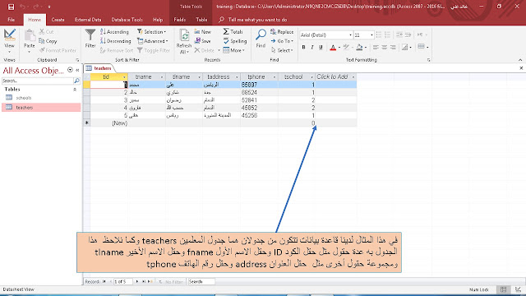
Task: Collapse the navigation pane shutter
Action: pyautogui.click(x=77, y=70)
